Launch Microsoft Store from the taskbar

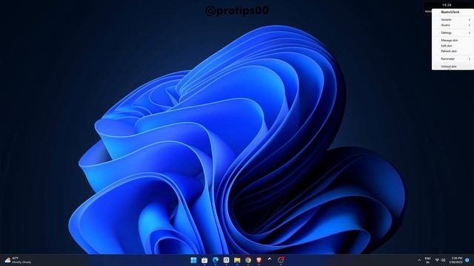(204, 260)
